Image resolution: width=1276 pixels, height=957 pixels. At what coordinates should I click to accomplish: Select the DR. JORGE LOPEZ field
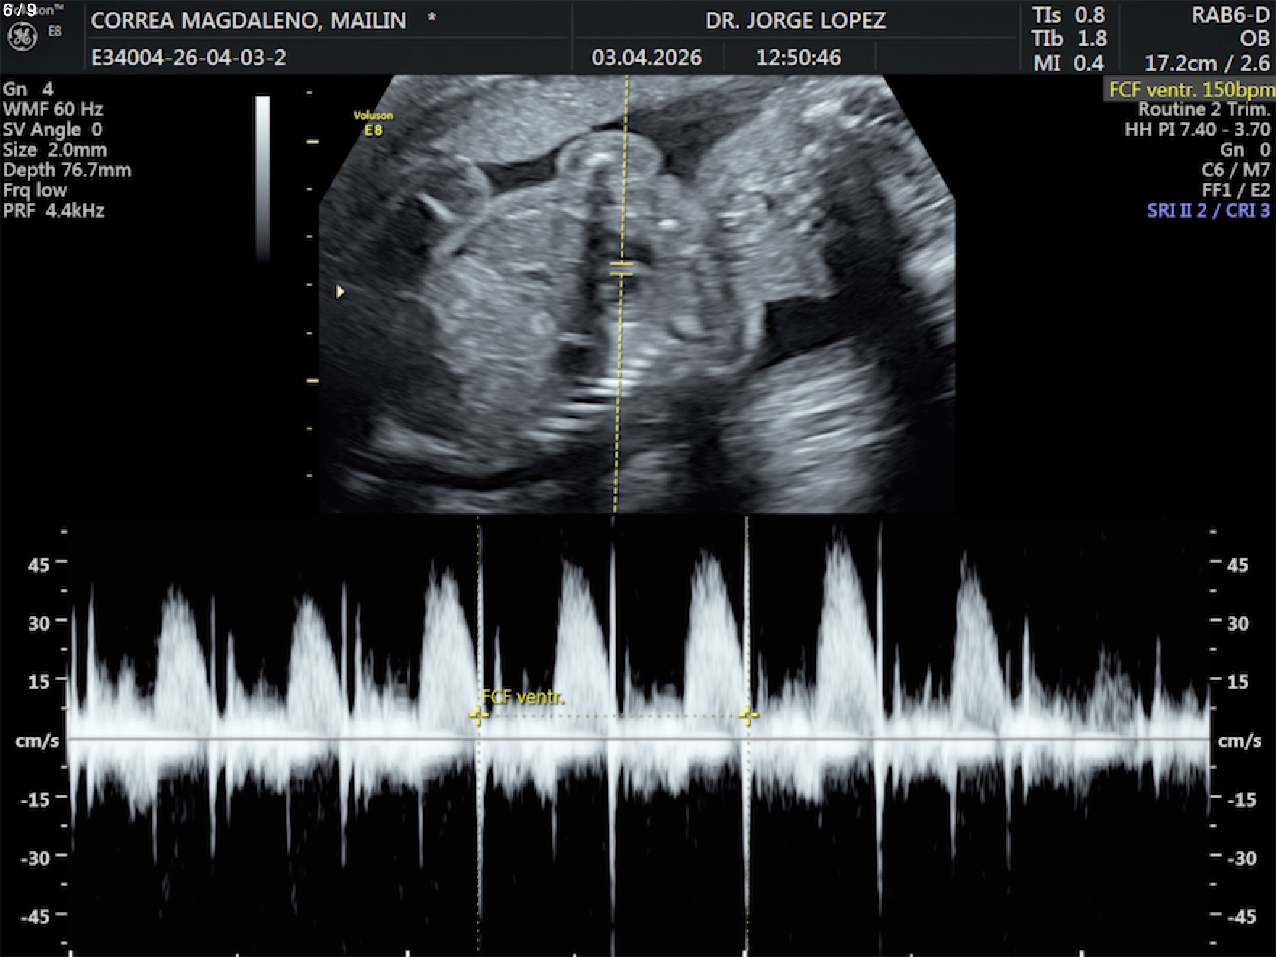pyautogui.click(x=795, y=20)
